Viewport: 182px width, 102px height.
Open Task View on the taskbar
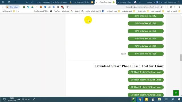point(166,99)
